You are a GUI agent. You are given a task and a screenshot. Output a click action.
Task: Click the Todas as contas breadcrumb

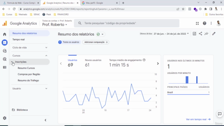pyautogui.click(x=50, y=21)
